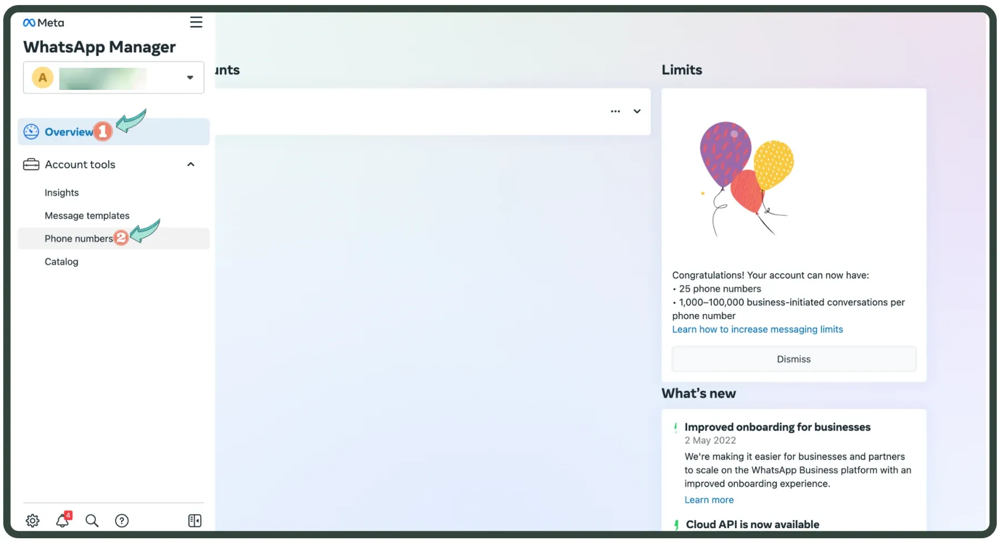
Task: Select Overview in the sidebar
Action: point(114,132)
